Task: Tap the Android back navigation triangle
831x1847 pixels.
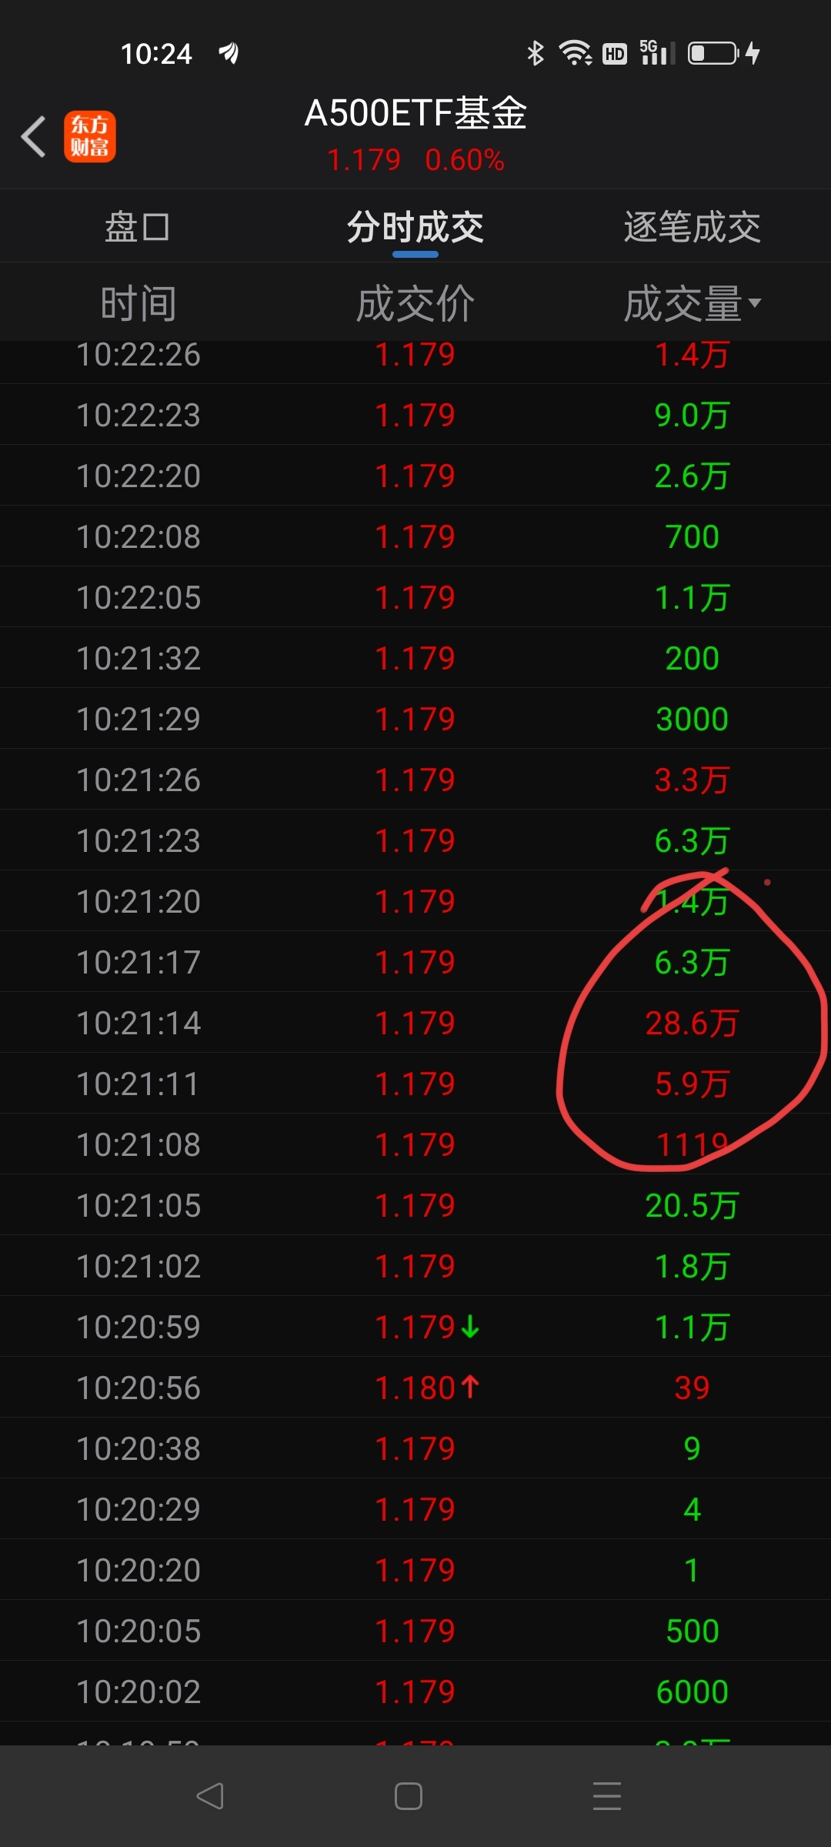Action: [209, 1796]
